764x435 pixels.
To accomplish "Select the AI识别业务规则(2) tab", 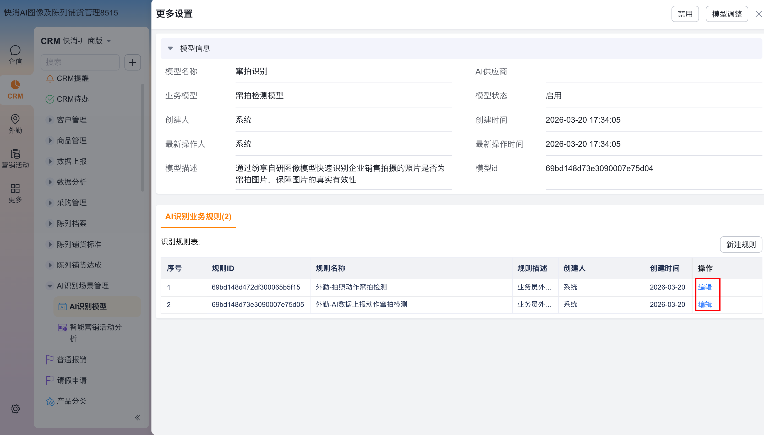I will pyautogui.click(x=198, y=216).
